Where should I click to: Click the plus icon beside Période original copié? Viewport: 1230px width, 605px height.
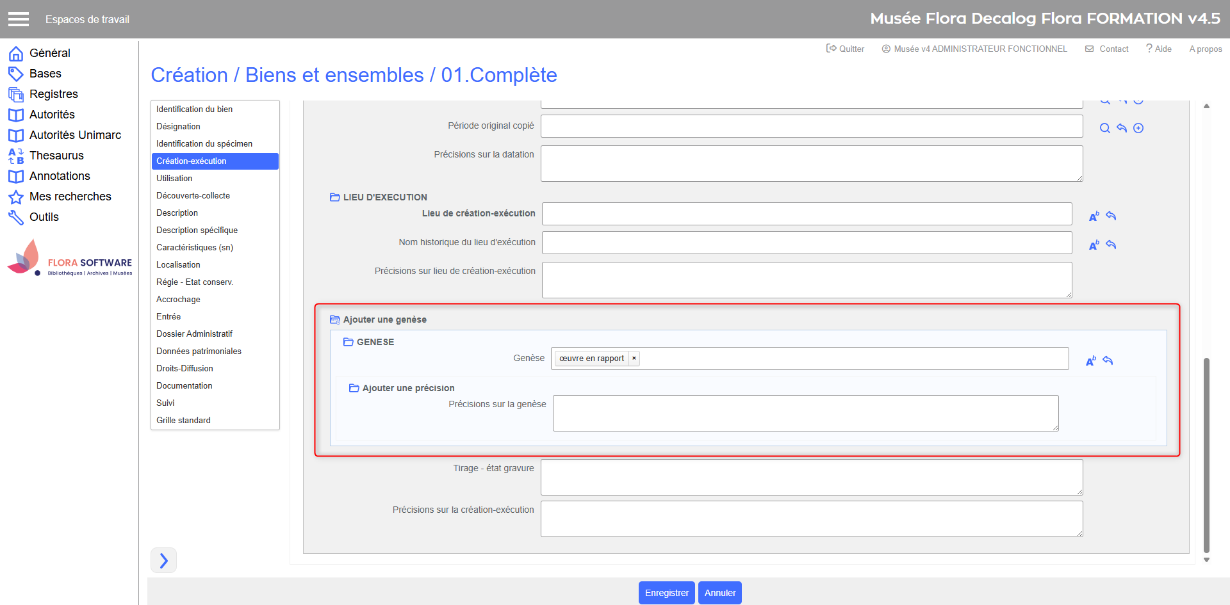(x=1138, y=128)
